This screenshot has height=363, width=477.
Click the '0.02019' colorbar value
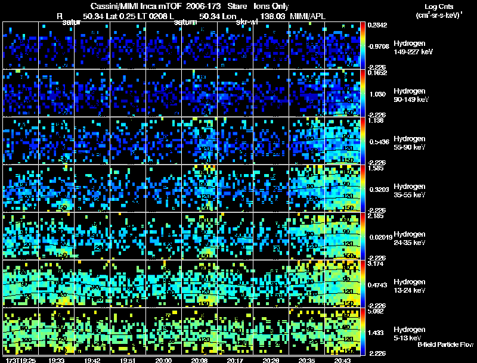381,237
